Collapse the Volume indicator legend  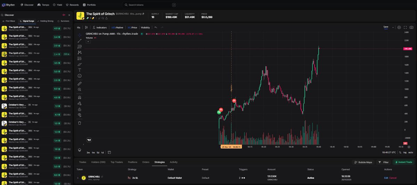tap(88, 42)
